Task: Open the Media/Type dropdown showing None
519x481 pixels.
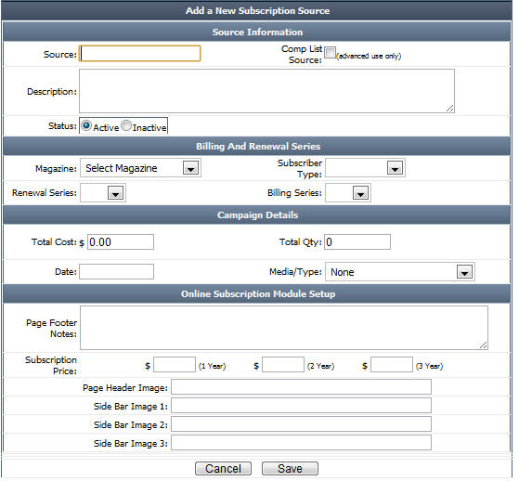Action: coord(400,272)
